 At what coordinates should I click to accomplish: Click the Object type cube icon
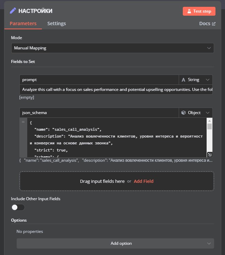coord(183,113)
